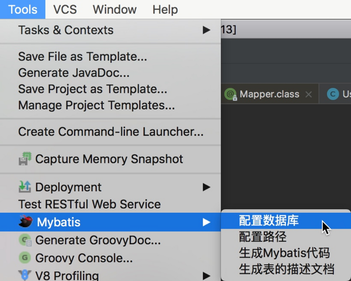The width and height of the screenshot is (351, 281).
Task: Click the blue class icon on the tab beside Mapper.class
Action: (333, 94)
